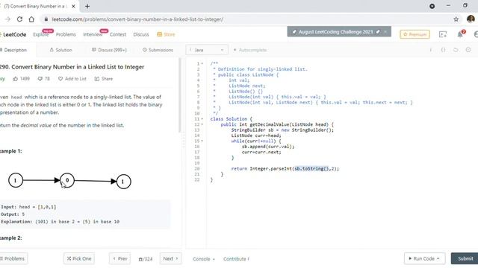Open the notifications bell

click(x=460, y=34)
